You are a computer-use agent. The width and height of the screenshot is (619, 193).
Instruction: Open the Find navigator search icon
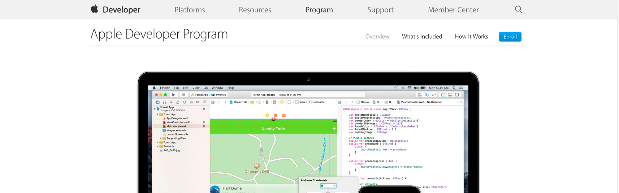pos(171,102)
